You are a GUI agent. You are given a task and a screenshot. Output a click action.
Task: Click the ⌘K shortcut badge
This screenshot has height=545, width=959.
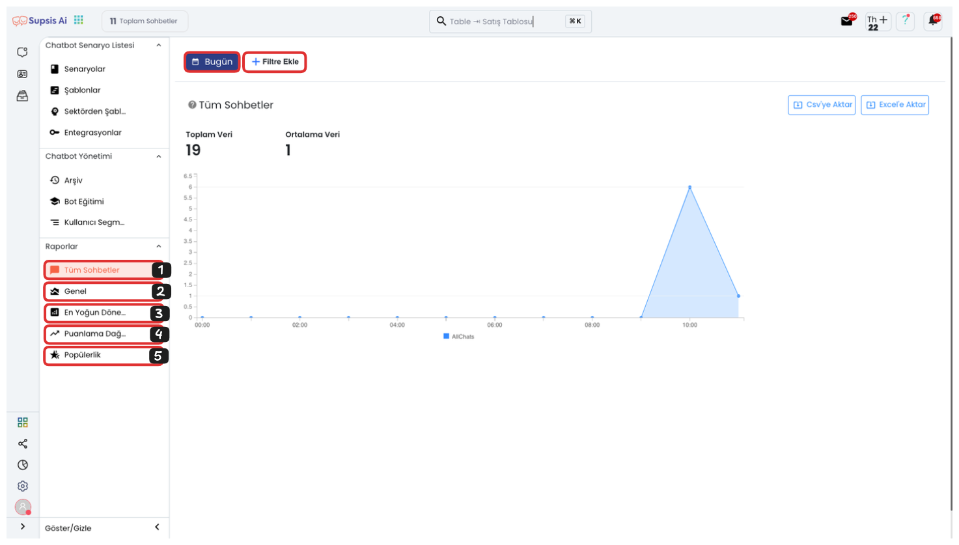[575, 21]
